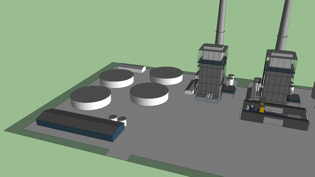This screenshot has height=177, width=315.
Task: Click the left small cylinder beside the warehouse
Action: [x=113, y=118]
